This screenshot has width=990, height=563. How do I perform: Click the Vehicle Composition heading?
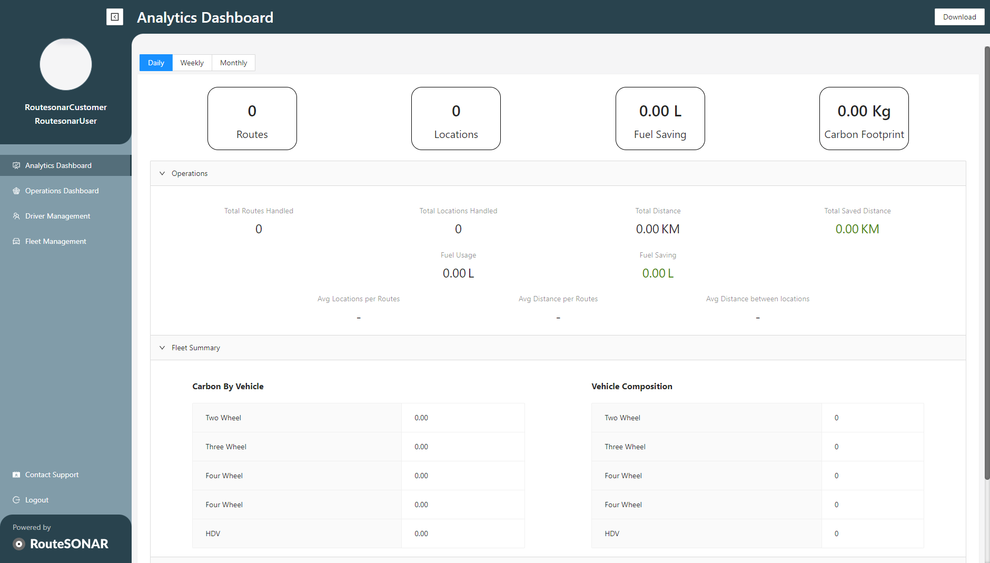pyautogui.click(x=632, y=386)
